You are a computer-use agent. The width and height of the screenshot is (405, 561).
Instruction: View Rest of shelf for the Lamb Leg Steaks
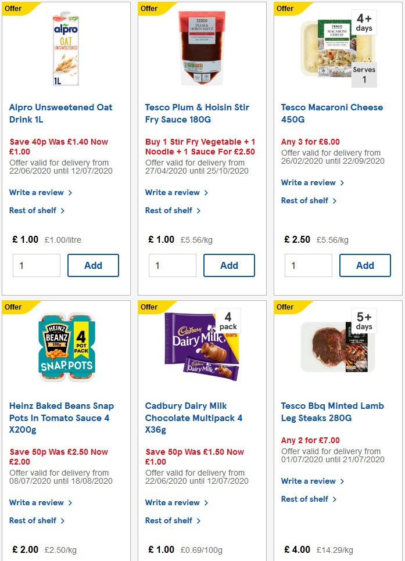(x=304, y=499)
